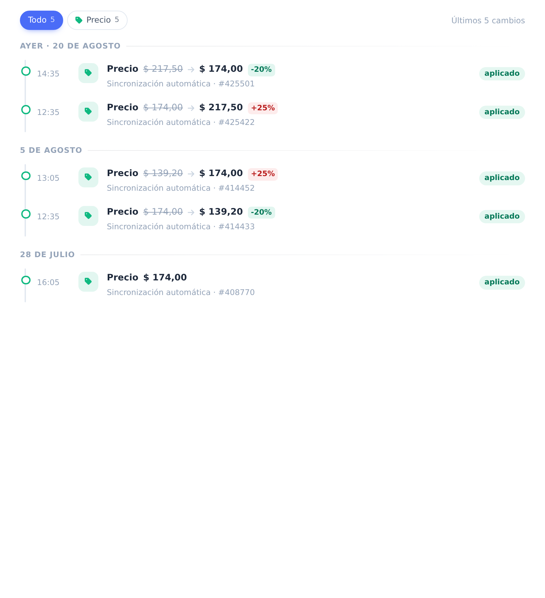Switch to the Precio filter tab

[x=97, y=20]
